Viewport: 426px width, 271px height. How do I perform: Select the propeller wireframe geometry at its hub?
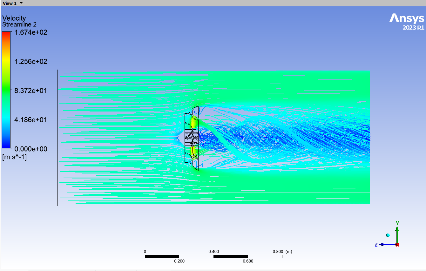pos(192,138)
